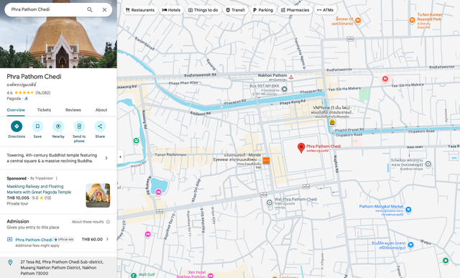Viewport: 460px width, 278px height.
Task: Show Pharmacies chip results
Action: click(x=295, y=10)
